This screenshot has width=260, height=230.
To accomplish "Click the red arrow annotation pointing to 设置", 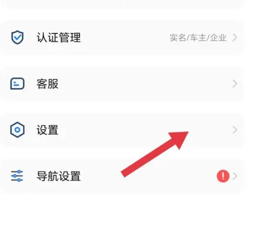I will point(155,154).
